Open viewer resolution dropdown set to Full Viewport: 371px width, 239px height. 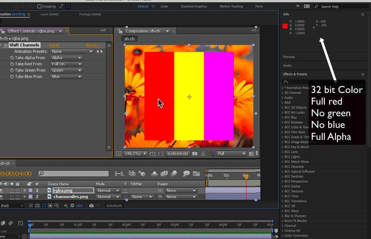[x=231, y=154]
